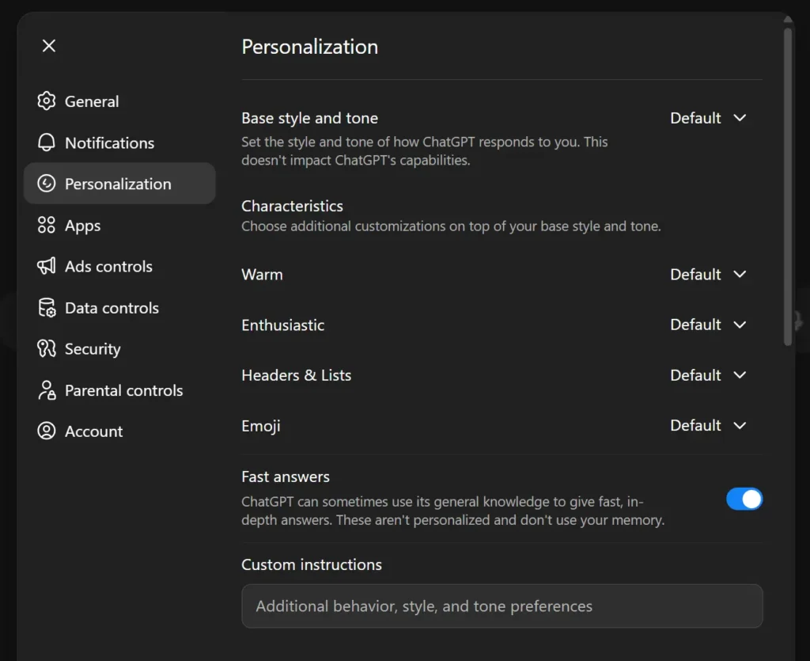810x661 pixels.
Task: Close the settings dialog with X
Action: (x=48, y=46)
